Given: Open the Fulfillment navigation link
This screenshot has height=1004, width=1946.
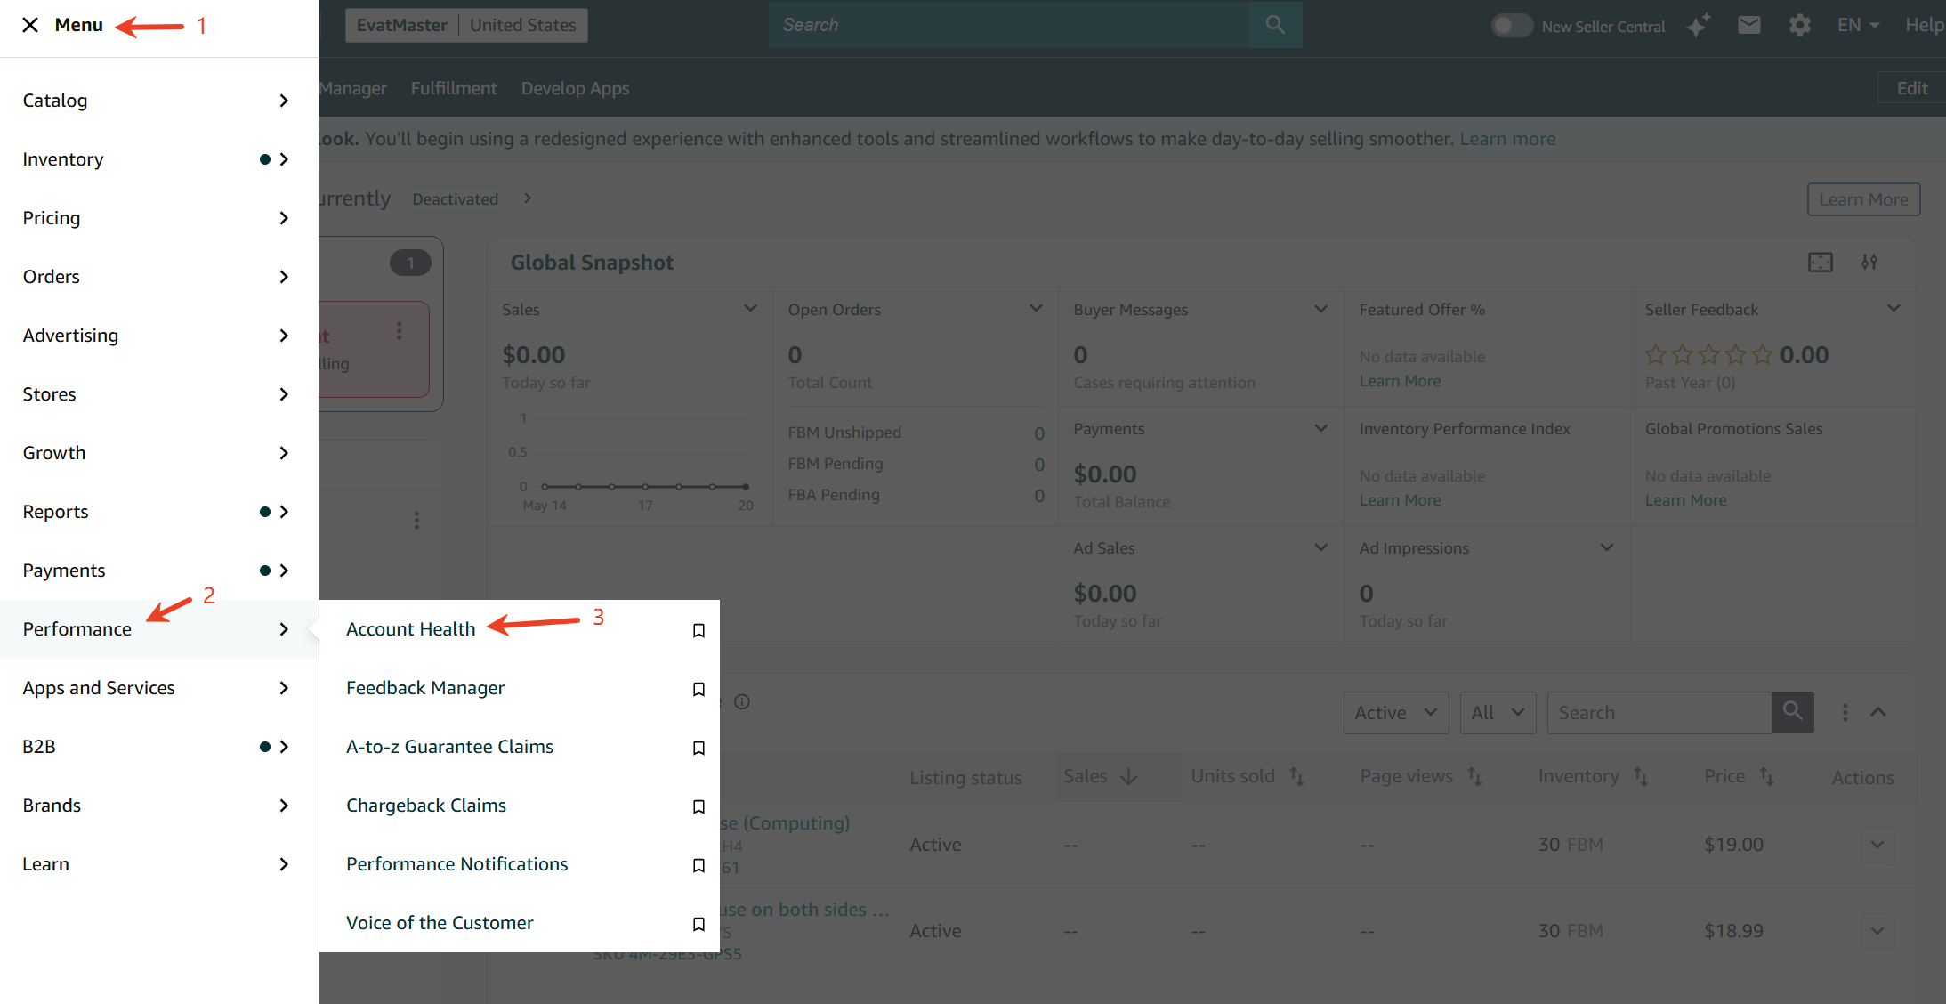Looking at the screenshot, I should (x=454, y=88).
